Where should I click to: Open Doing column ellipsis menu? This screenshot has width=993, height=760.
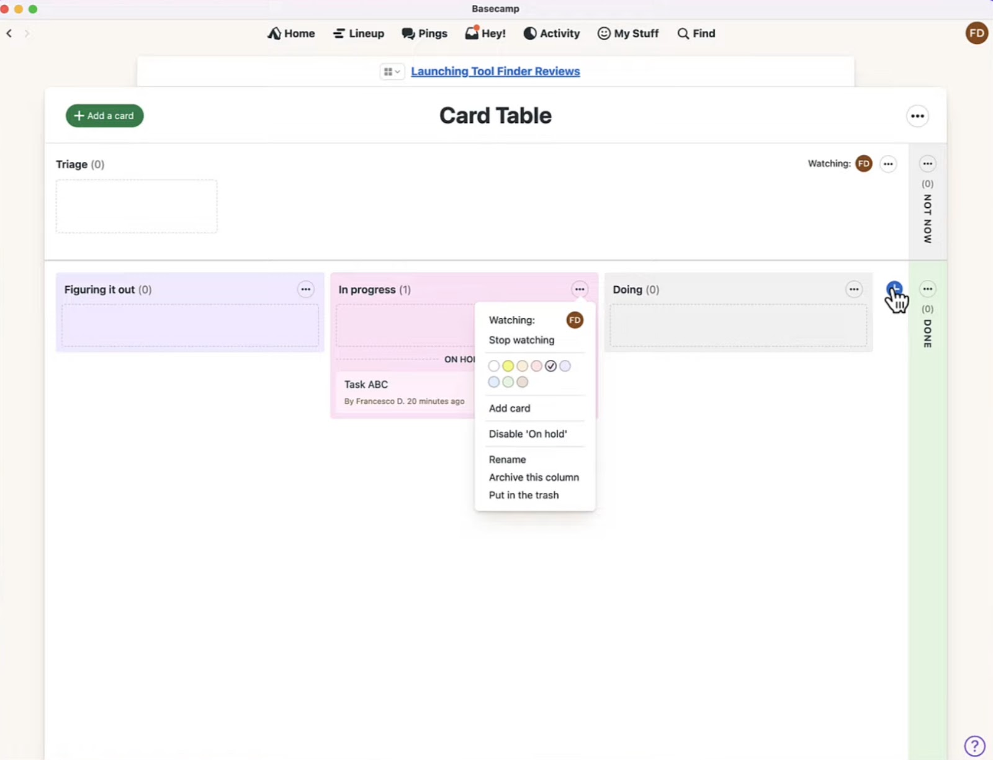point(854,290)
